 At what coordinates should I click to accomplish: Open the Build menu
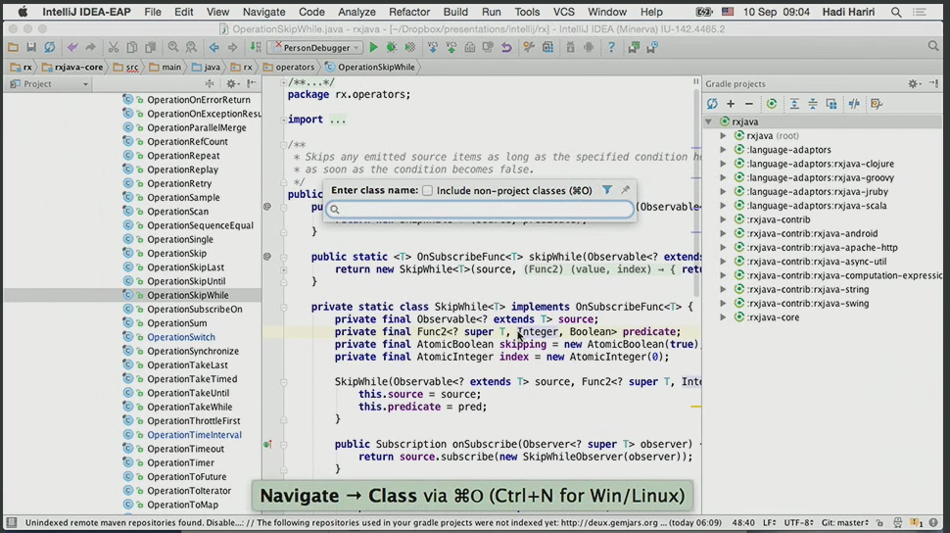click(x=455, y=12)
